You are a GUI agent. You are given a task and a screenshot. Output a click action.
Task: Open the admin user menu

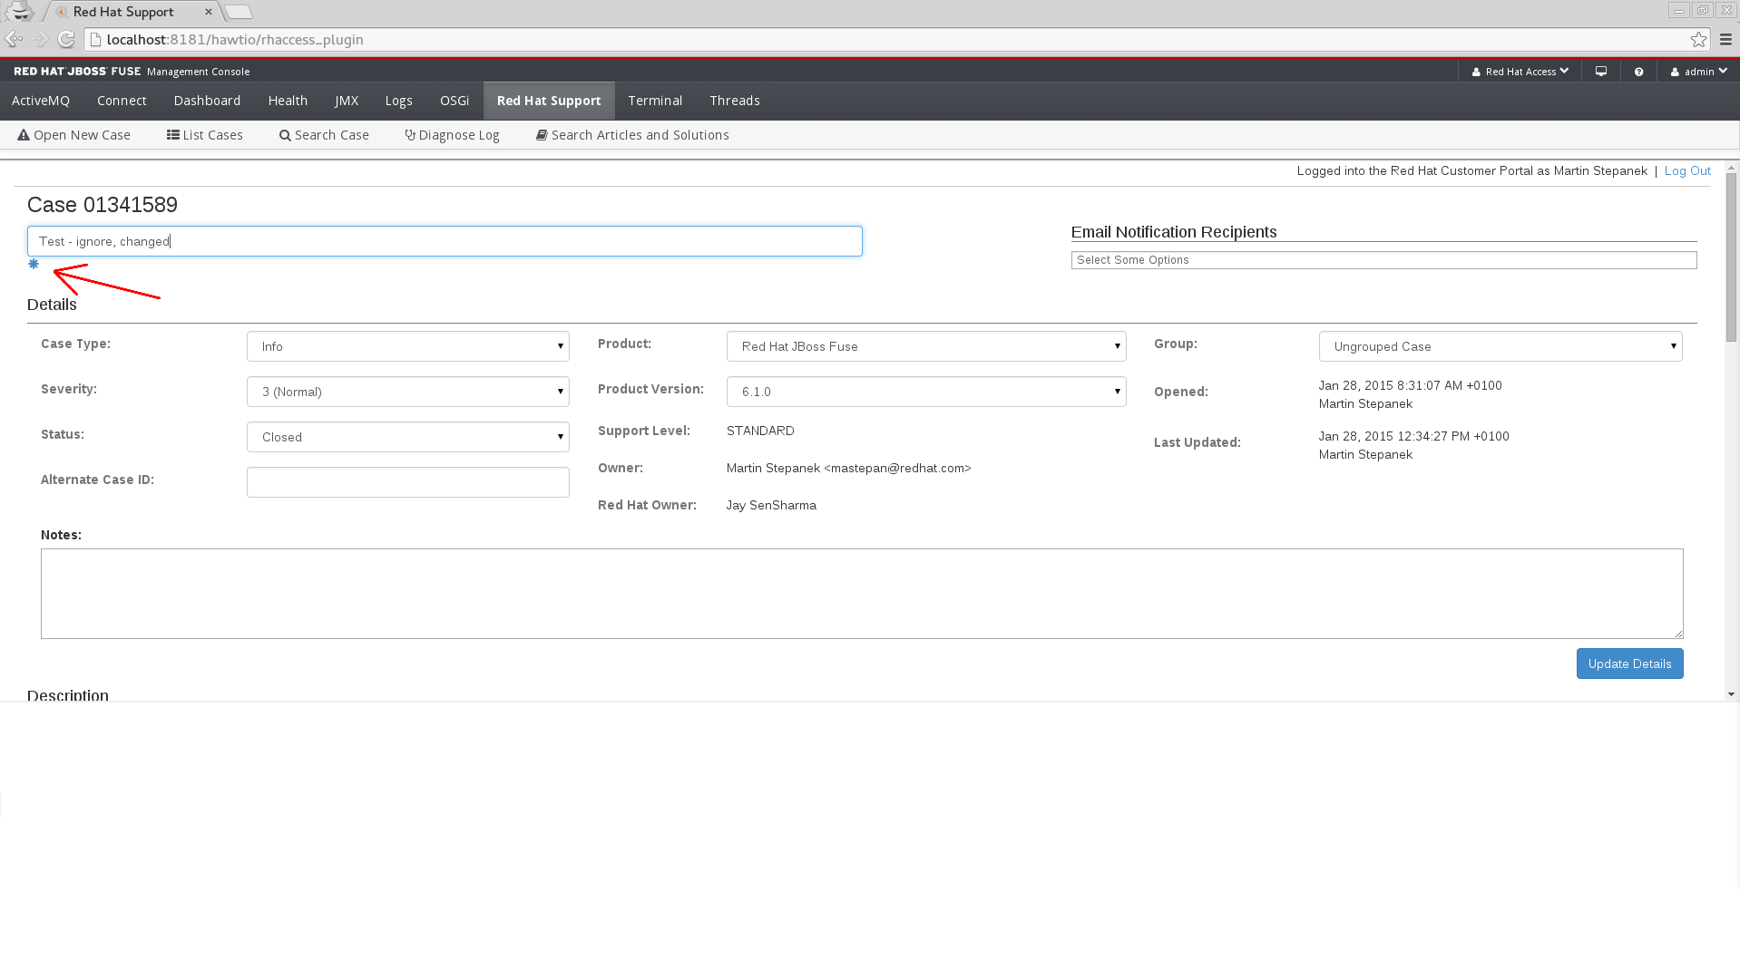coord(1699,72)
